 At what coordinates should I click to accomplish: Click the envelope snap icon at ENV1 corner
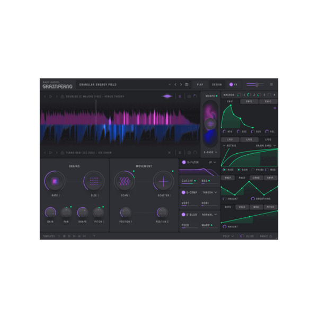coord(275,108)
